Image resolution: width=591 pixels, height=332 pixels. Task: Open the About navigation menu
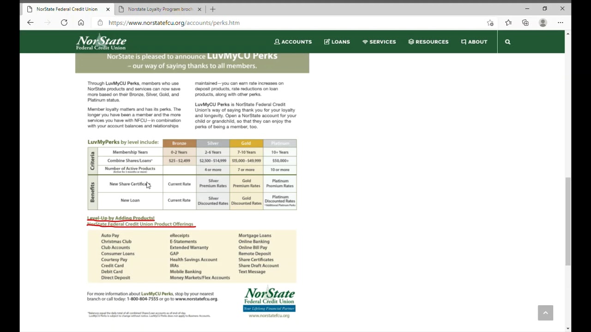[x=474, y=41]
